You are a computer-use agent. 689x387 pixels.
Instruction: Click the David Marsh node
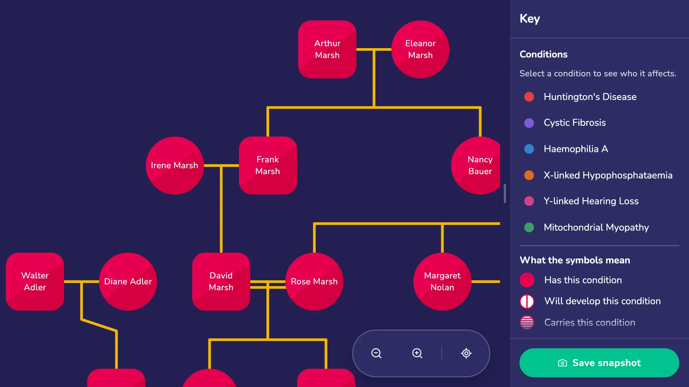(221, 281)
